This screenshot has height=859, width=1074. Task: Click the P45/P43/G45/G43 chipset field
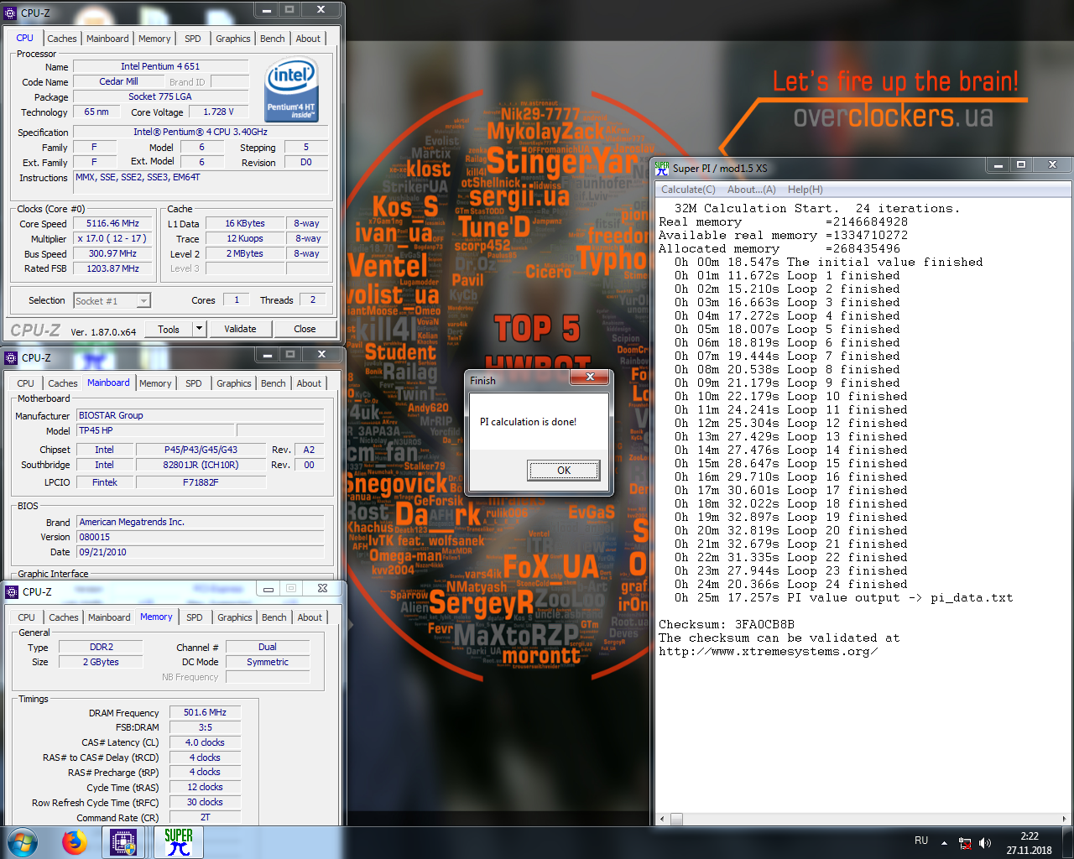pyautogui.click(x=201, y=450)
